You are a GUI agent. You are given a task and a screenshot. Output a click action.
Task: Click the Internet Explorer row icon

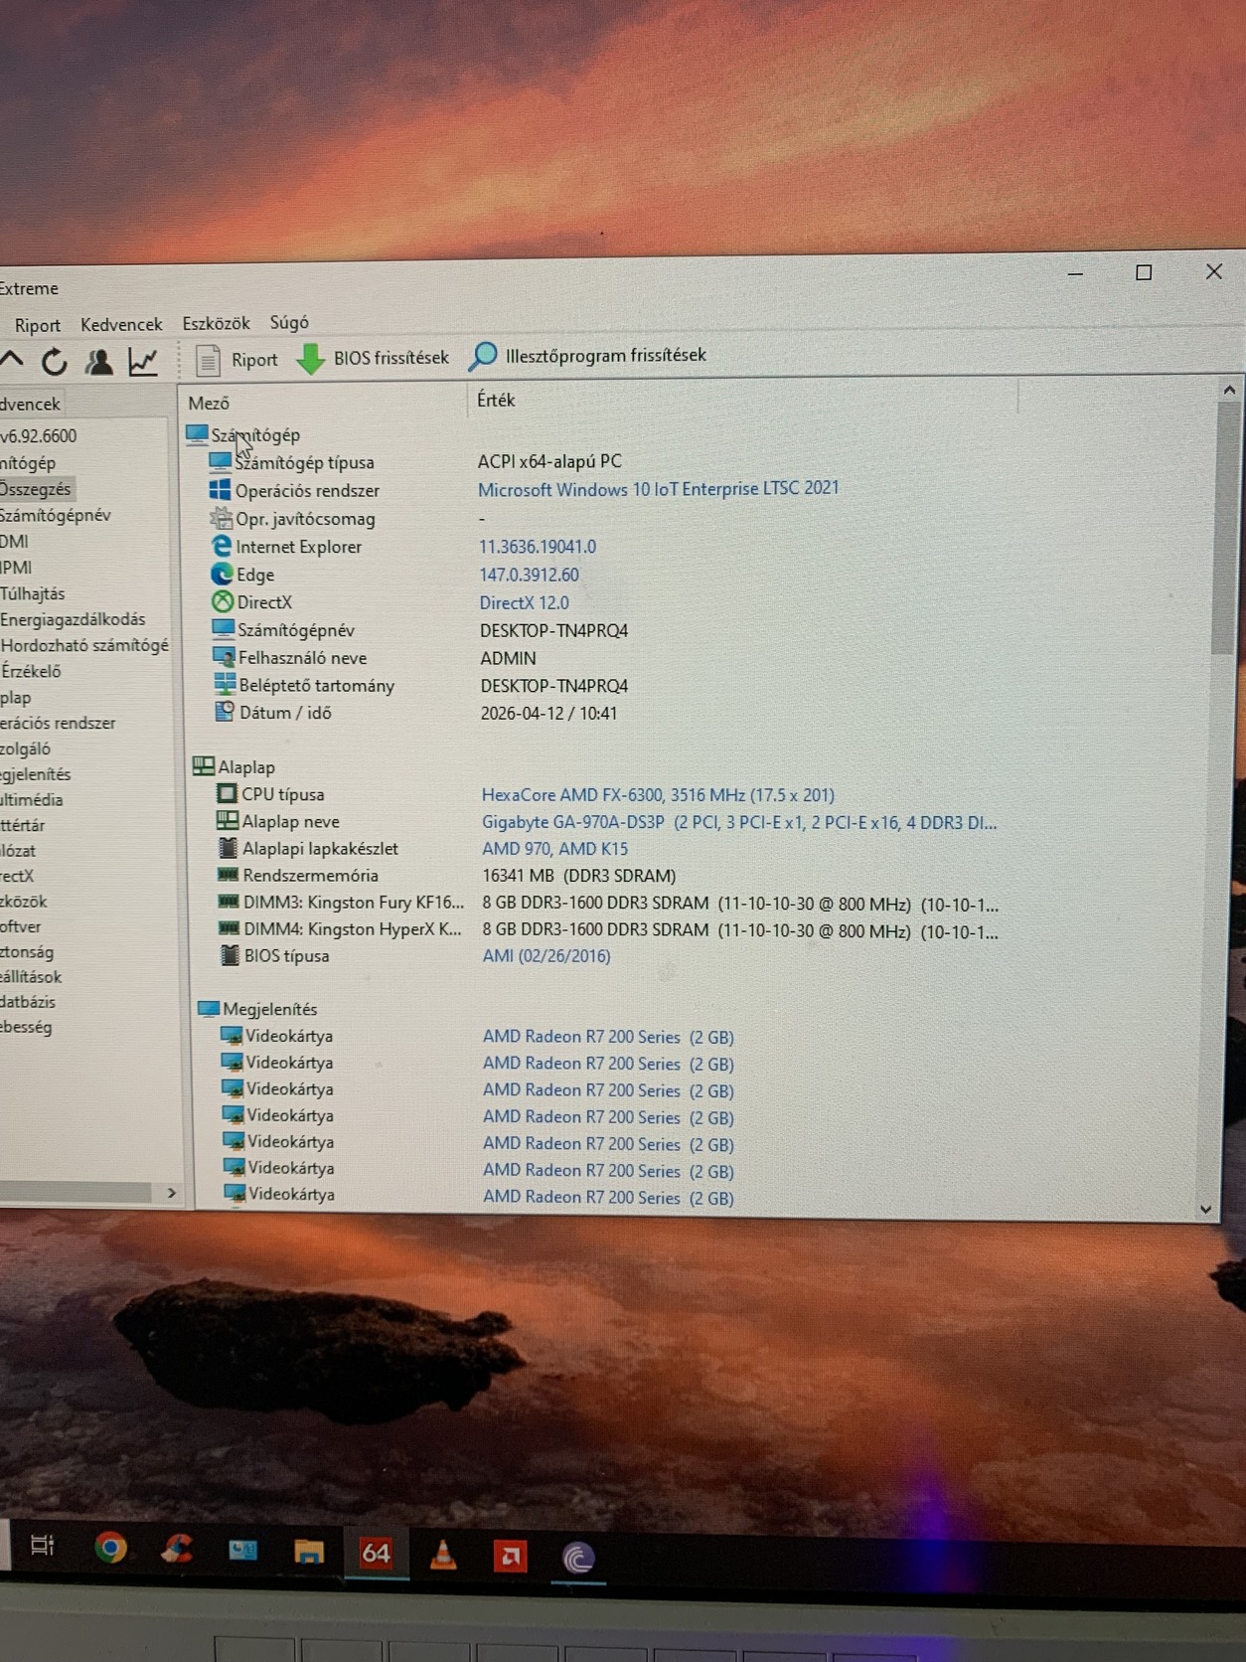pyautogui.click(x=221, y=546)
